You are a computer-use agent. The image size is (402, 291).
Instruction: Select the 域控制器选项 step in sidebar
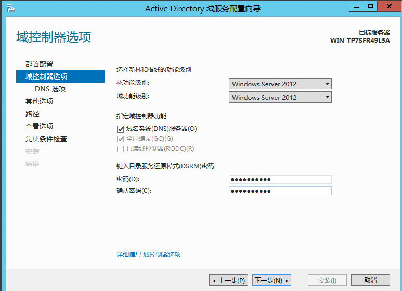60,76
